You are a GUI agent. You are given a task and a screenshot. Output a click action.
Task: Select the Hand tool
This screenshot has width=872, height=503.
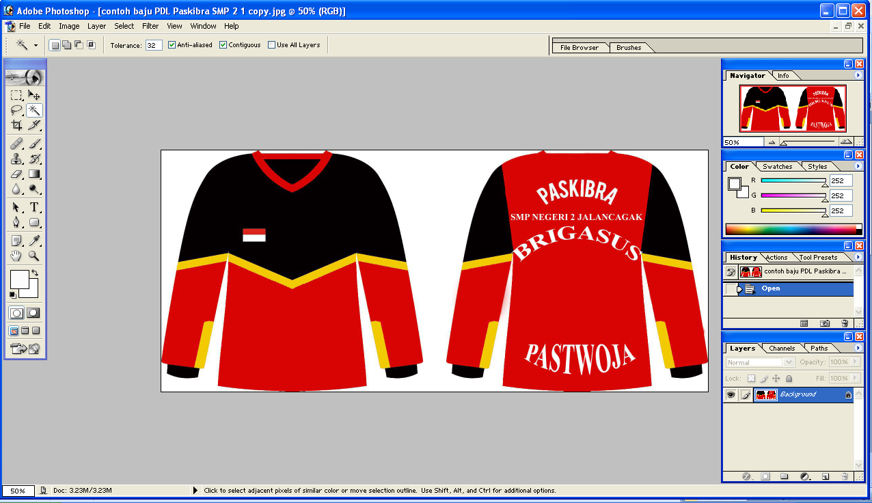pyautogui.click(x=16, y=256)
